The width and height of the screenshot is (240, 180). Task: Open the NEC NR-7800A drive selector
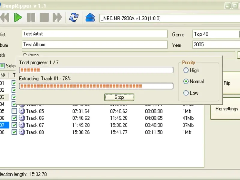coord(169,19)
